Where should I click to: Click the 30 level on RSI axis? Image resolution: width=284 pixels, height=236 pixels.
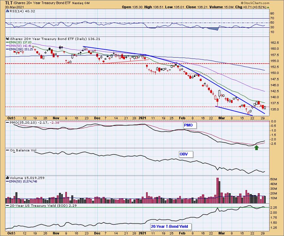pyautogui.click(x=272, y=27)
